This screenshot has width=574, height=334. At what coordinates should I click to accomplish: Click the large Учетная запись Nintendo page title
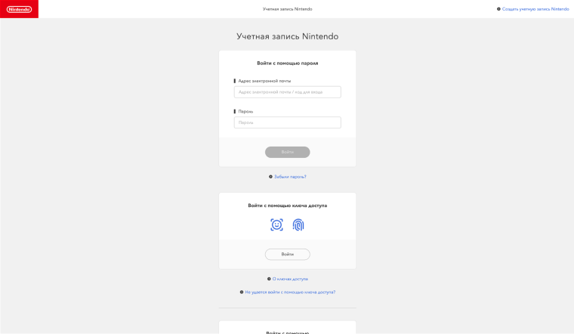(x=287, y=36)
